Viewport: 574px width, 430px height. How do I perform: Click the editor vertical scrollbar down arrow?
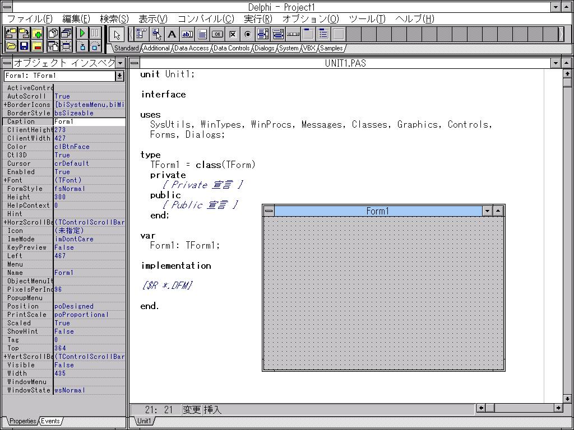coord(567,399)
